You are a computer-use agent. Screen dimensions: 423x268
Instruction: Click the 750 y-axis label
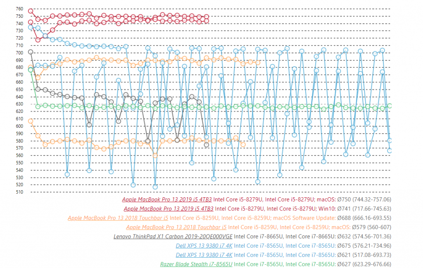click(19, 16)
